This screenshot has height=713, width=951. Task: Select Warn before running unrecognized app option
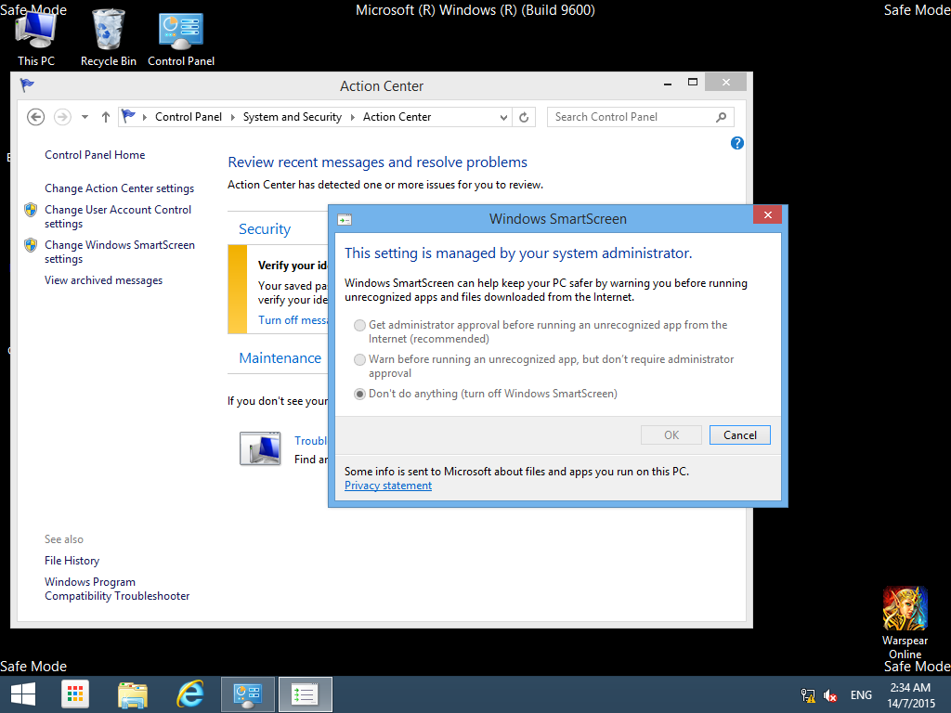(x=359, y=360)
